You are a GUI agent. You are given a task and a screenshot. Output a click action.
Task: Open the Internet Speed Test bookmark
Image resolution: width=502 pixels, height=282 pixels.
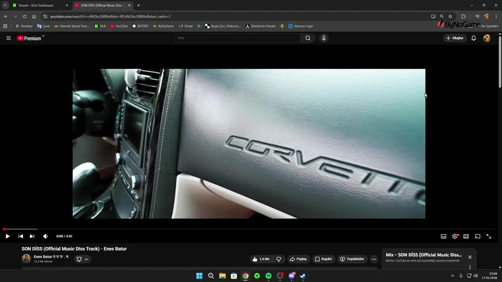72,26
